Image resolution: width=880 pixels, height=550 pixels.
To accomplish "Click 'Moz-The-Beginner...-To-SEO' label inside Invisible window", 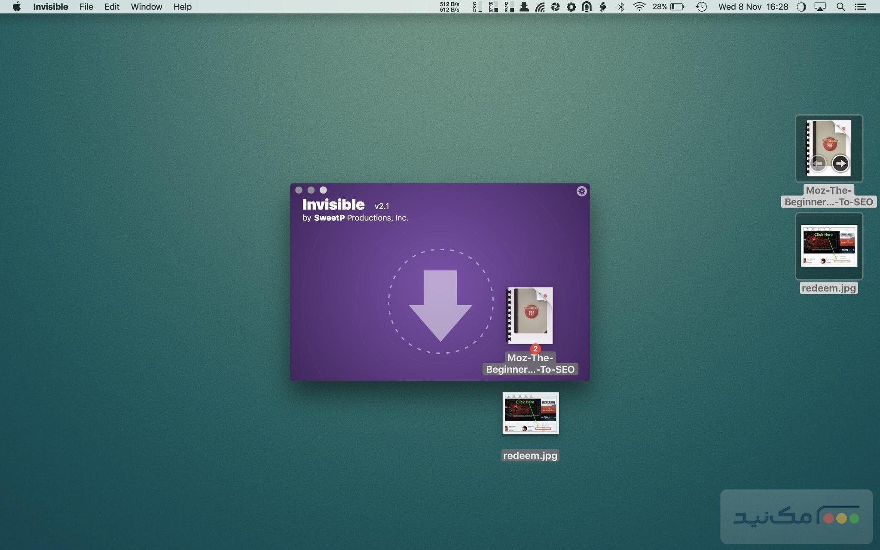I will [530, 364].
